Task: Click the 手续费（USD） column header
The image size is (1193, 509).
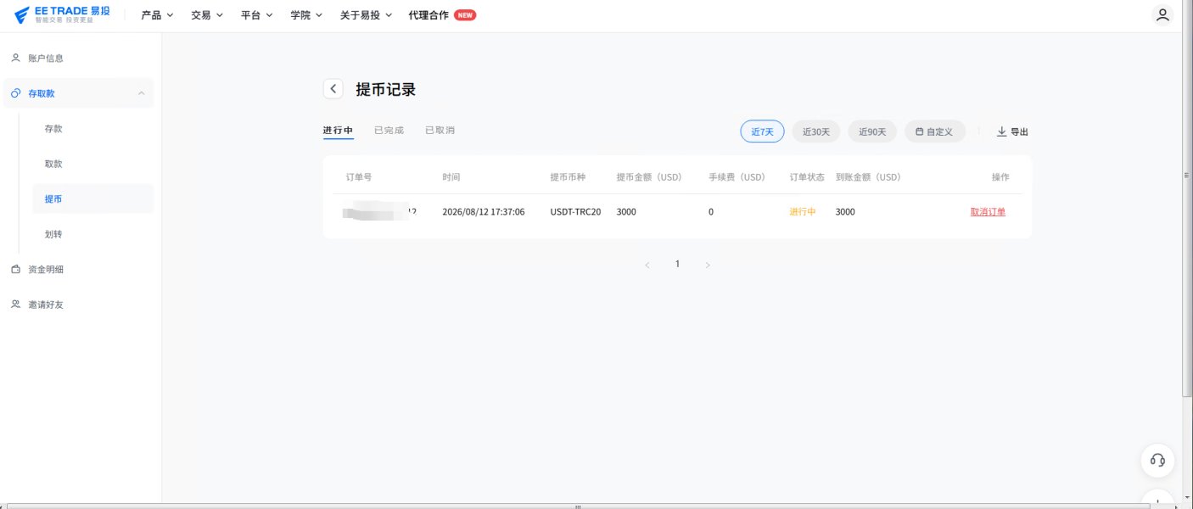Action: point(737,177)
